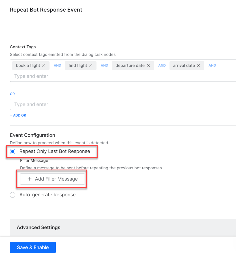Click the 'arrival date' tag chip
This screenshot has height=257, width=236.
point(184,65)
